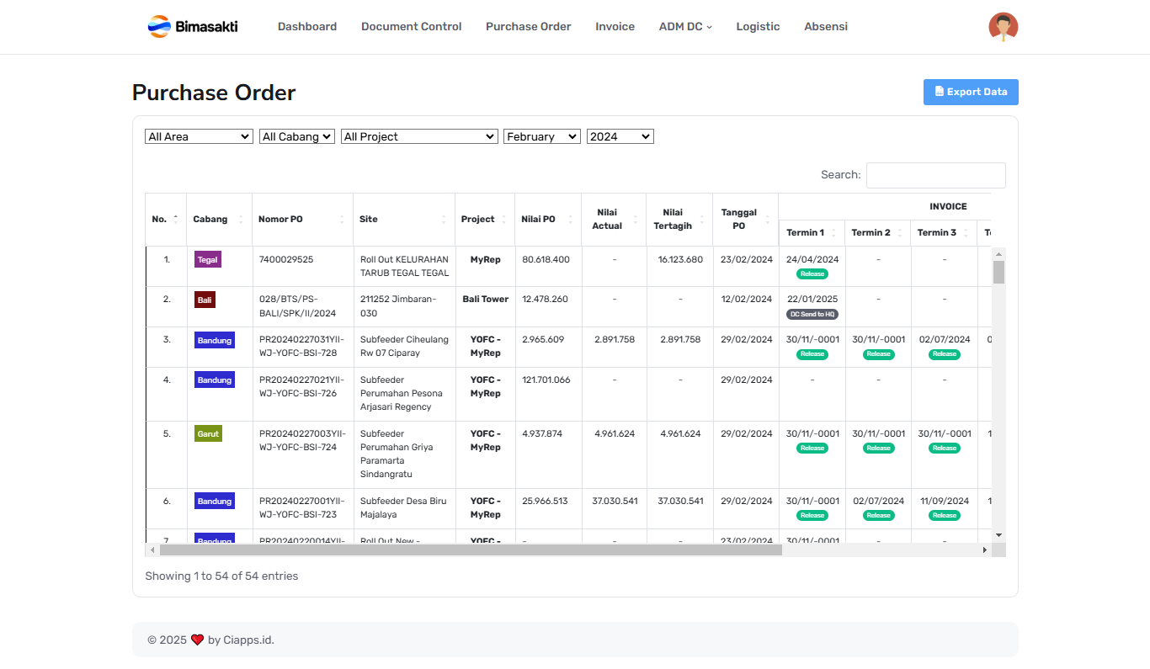Viewport: 1150px width, 669px height.
Task: Open the user profile avatar
Action: pos(1003,27)
